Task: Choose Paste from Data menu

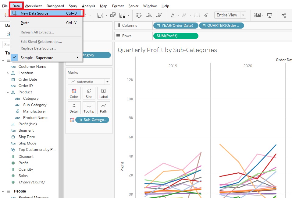Action: click(47, 23)
